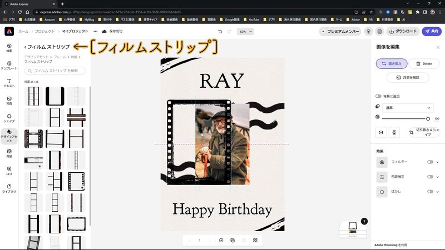The width and height of the screenshot is (445, 250).
Task: Open the Logo panel (ロゴ)
Action: pyautogui.click(x=9, y=171)
